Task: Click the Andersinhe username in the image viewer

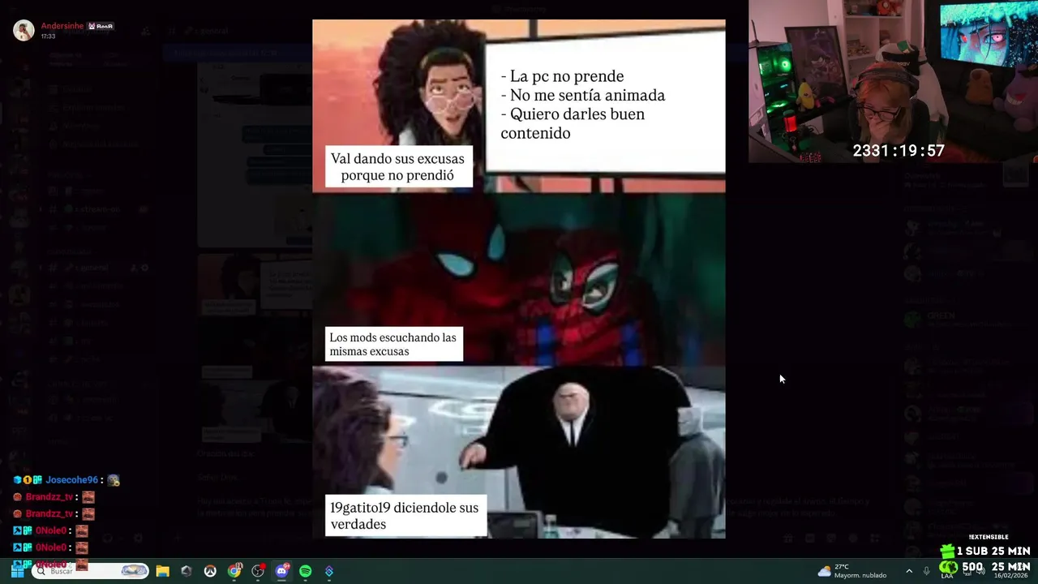Action: [x=62, y=26]
